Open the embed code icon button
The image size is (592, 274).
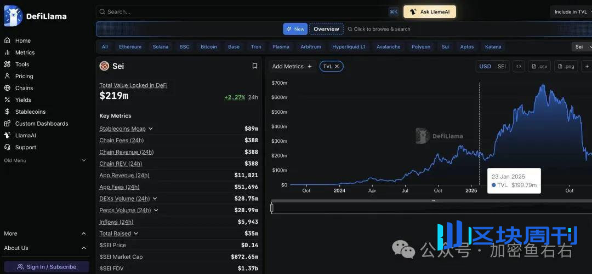pos(518,66)
